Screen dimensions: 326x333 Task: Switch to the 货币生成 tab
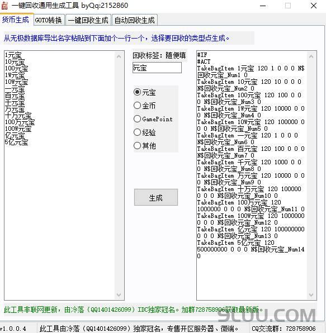16,20
